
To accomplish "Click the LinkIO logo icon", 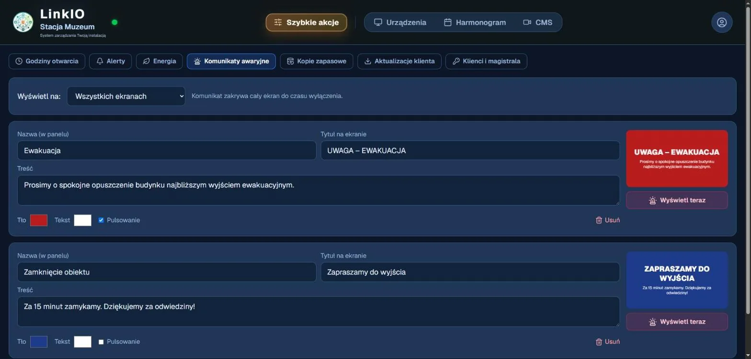I will click(23, 22).
